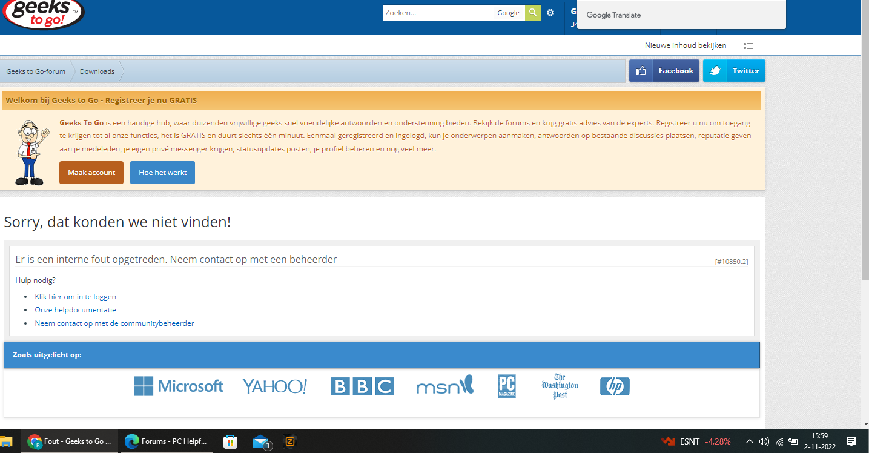Click the PC Magazine logo
The width and height of the screenshot is (869, 453).
(x=507, y=386)
